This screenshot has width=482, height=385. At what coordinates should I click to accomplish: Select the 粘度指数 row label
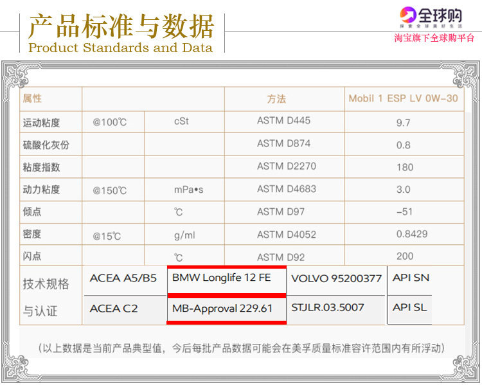41,167
